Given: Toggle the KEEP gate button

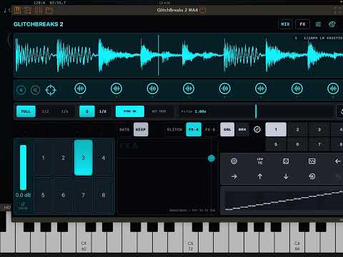Looking at the screenshot, I should click(x=141, y=129).
